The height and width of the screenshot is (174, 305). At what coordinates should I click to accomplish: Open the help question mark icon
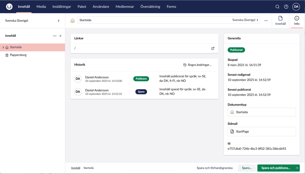pyautogui.click(x=286, y=7)
